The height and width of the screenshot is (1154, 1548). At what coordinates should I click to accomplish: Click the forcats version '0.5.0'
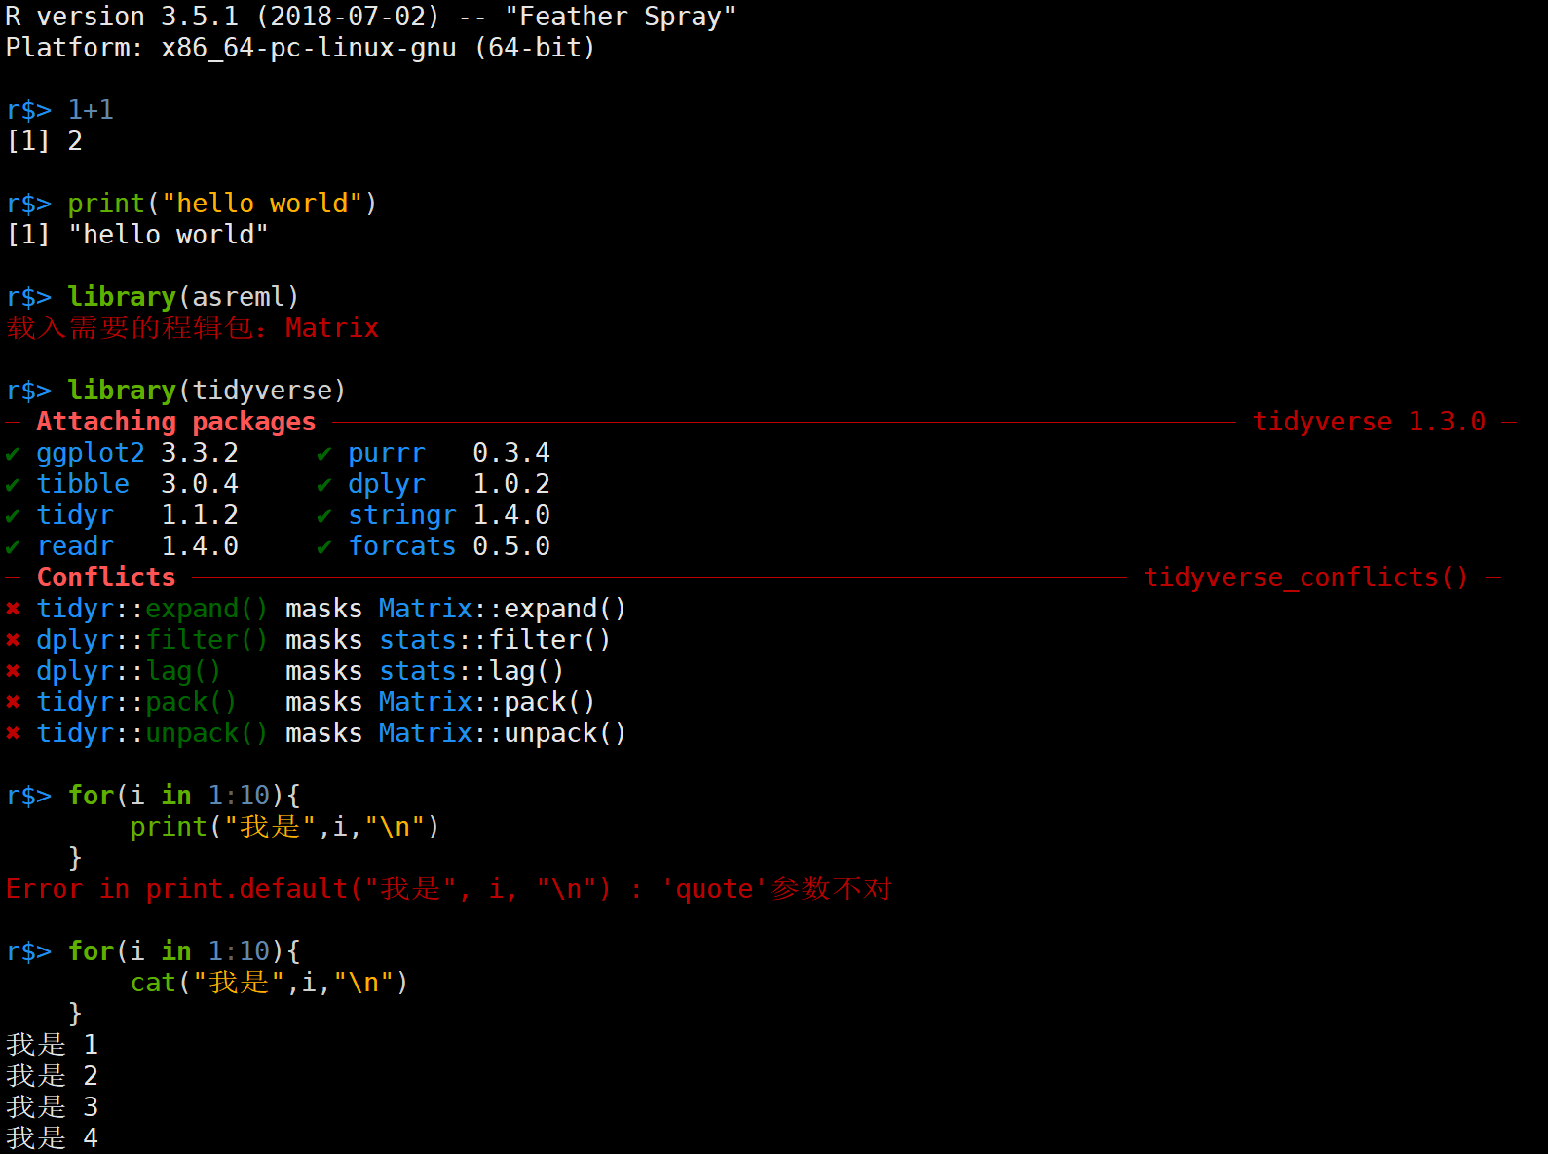511,546
